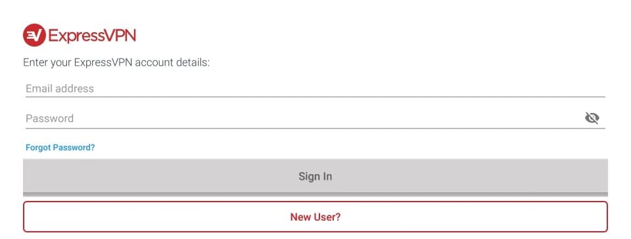Show the password using the eye icon
Image resolution: width=631 pixels, height=239 pixels.
click(x=592, y=118)
